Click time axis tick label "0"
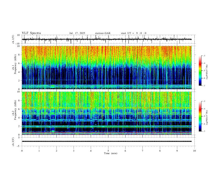Image resolution: width=219 pixels, height=169 pixels. point(22,151)
